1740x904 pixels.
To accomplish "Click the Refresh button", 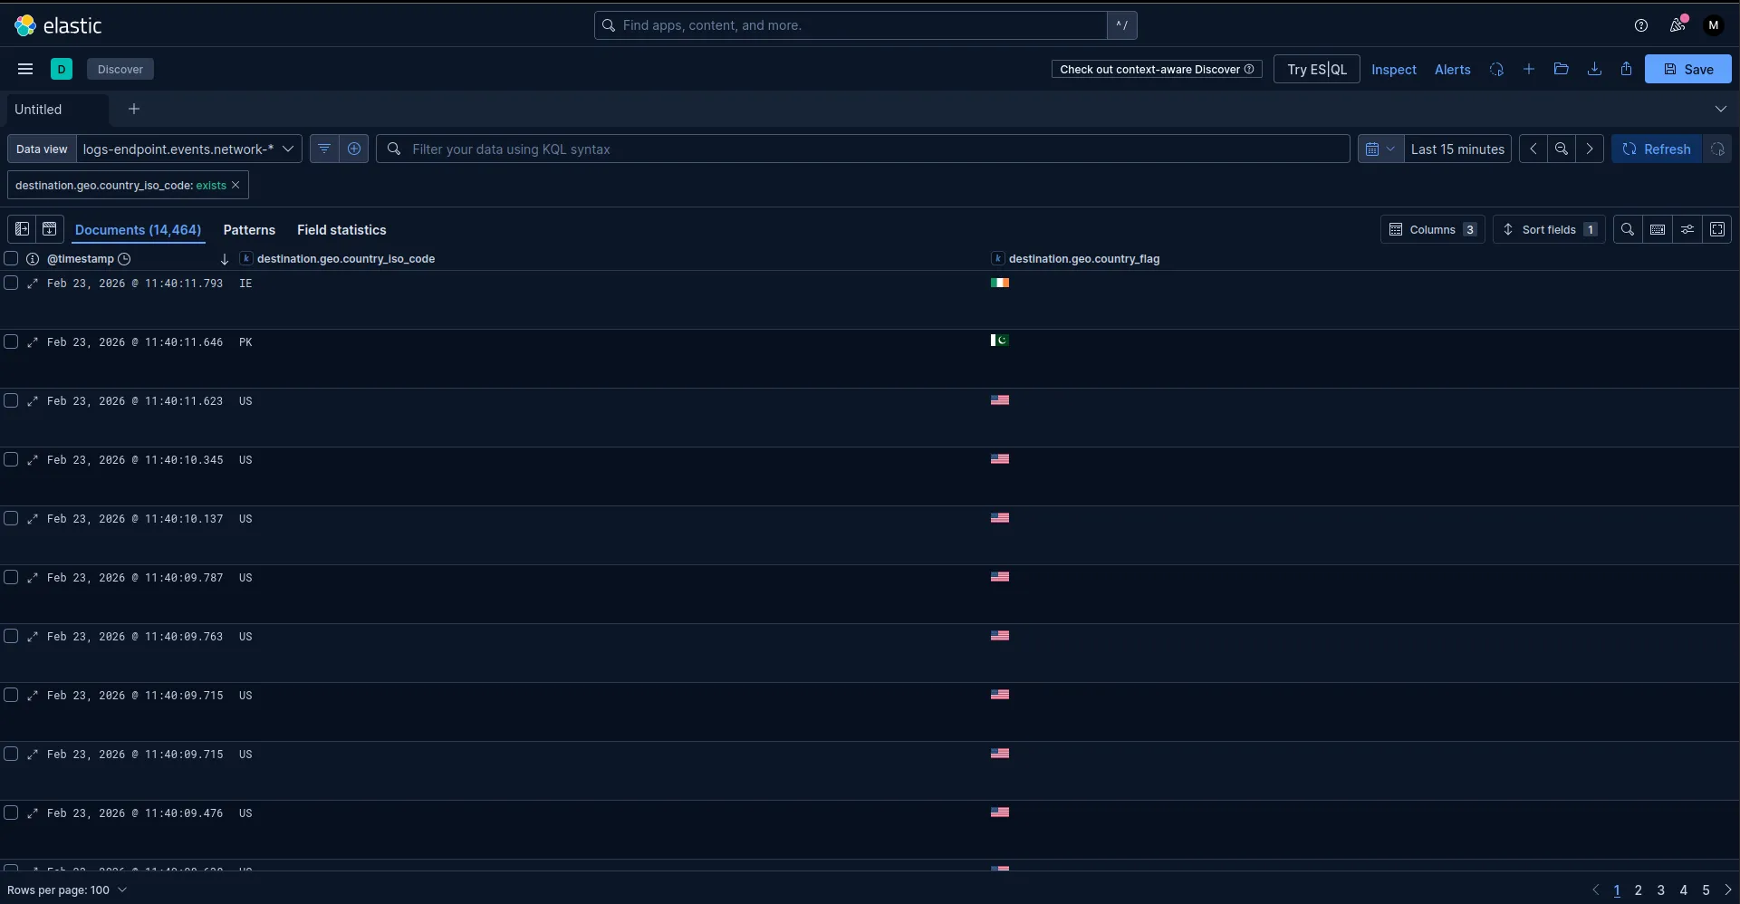I will coord(1656,149).
